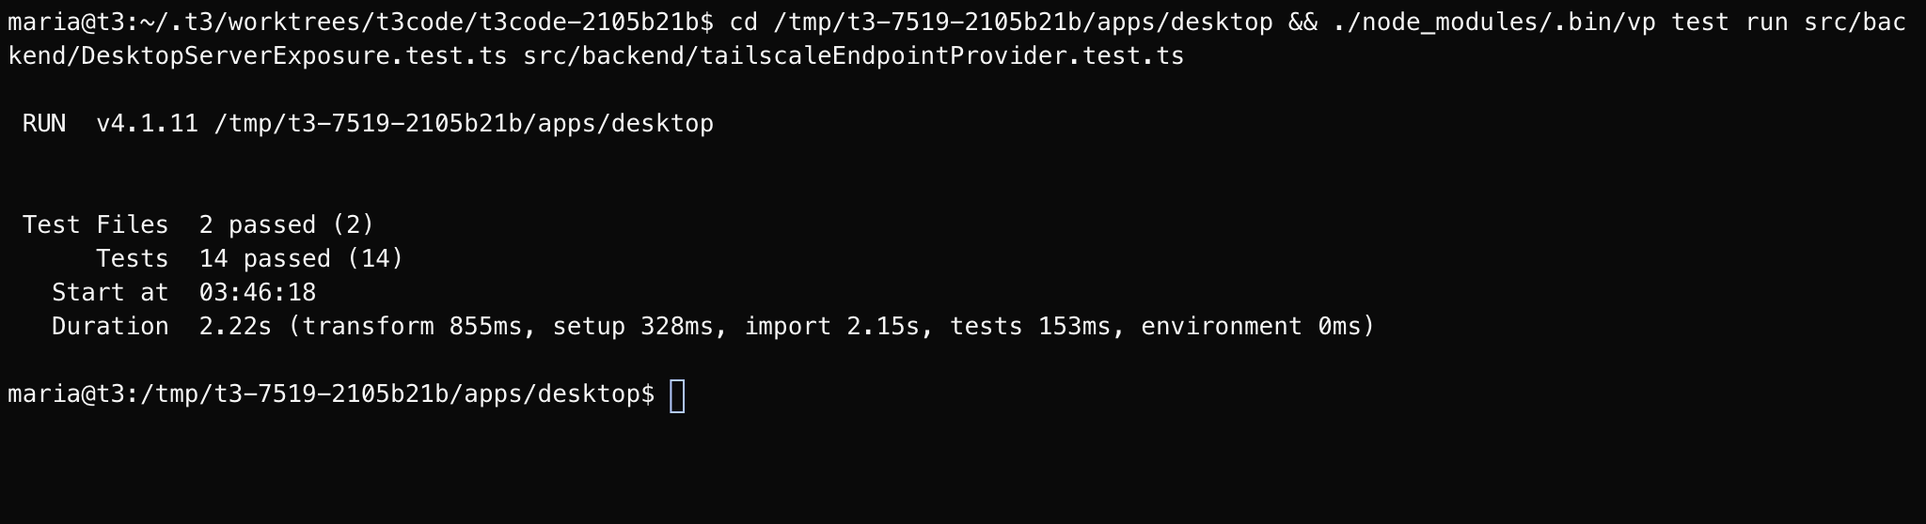Viewport: 1926px width, 524px height.
Task: Click 'tests 153ms' in duration breakdown
Action: [x=1030, y=327]
